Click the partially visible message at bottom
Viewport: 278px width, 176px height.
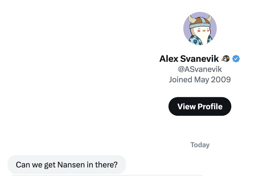(x=104, y=175)
